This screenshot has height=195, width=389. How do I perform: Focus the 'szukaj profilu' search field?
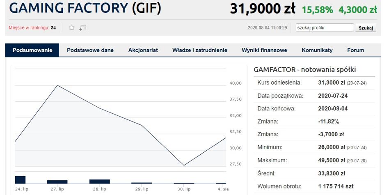click(x=325, y=28)
